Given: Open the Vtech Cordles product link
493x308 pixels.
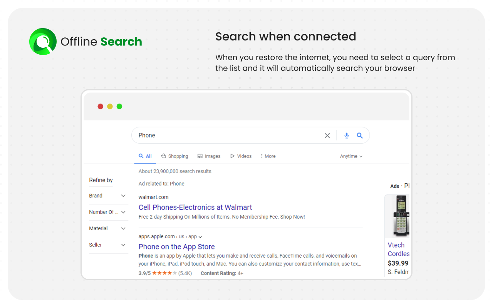Looking at the screenshot, I should coord(399,249).
